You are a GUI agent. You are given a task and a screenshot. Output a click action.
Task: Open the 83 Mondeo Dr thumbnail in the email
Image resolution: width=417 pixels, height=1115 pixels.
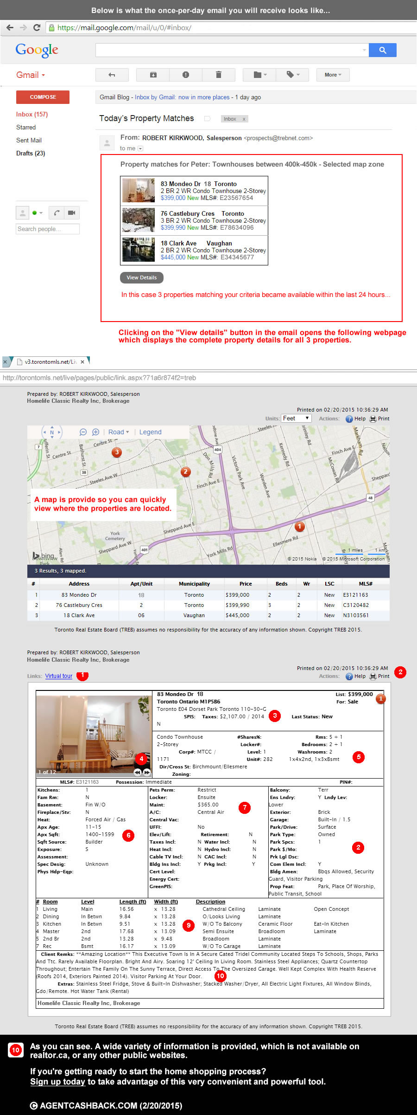(139, 190)
